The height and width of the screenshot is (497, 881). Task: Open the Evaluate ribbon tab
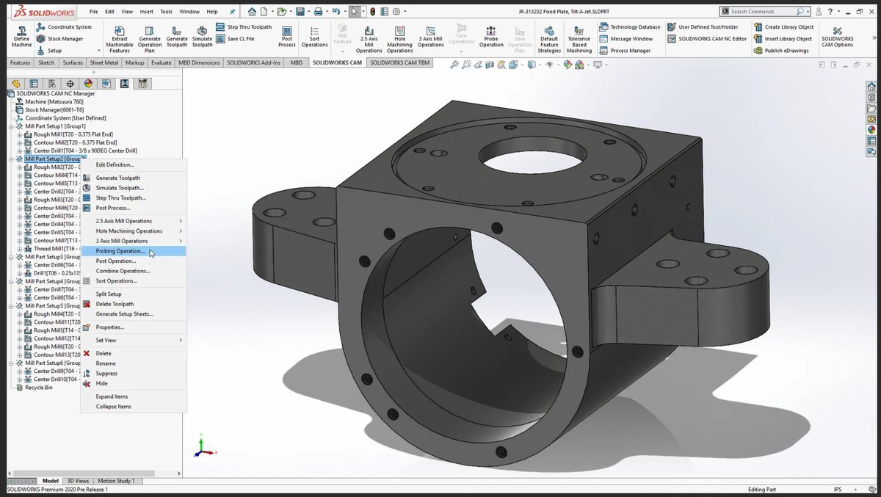click(x=162, y=63)
